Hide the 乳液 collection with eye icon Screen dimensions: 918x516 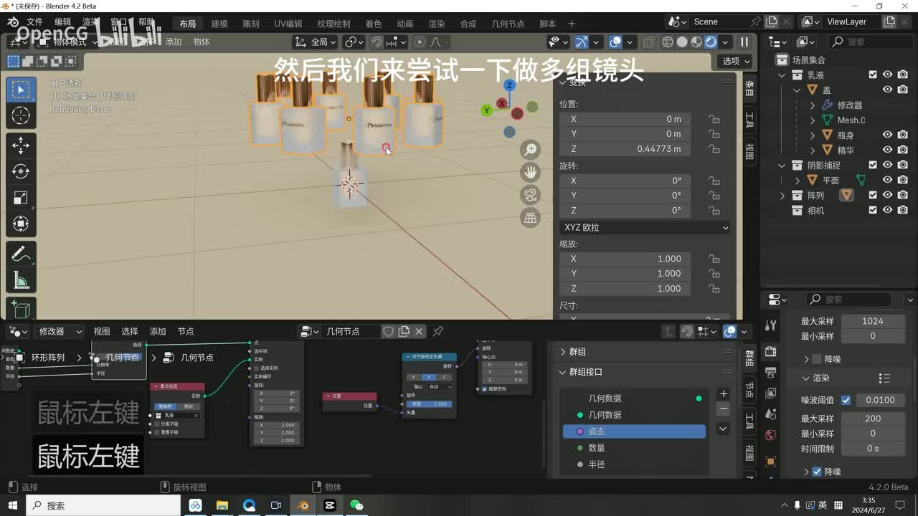tap(887, 75)
